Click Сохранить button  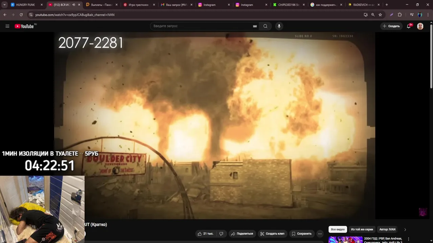click(301, 234)
